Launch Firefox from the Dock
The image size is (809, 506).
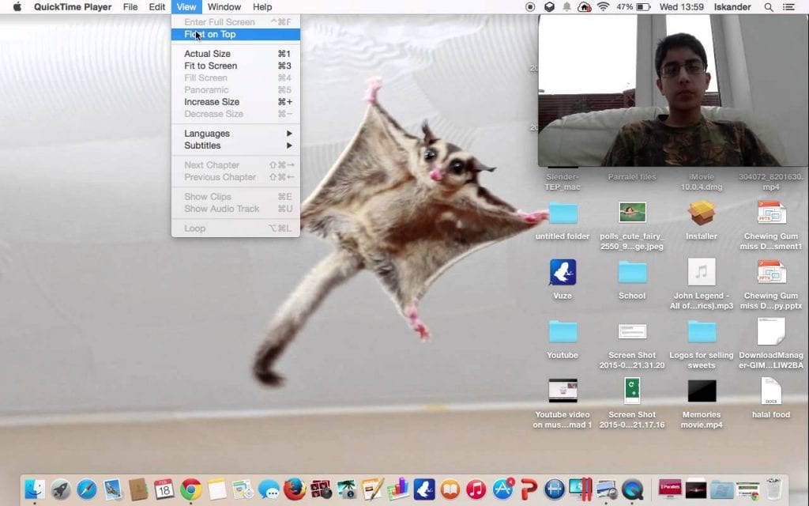293,490
